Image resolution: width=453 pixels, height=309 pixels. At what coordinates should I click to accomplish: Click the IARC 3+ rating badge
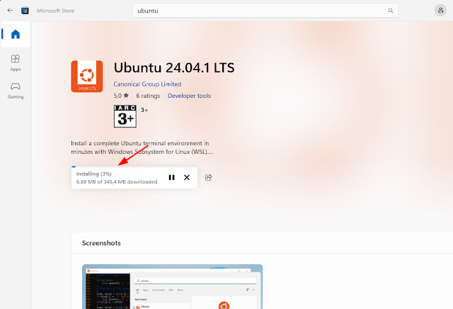[x=125, y=116]
